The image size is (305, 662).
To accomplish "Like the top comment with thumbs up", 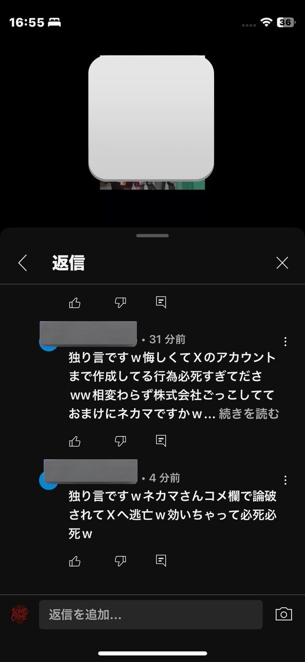I will pos(75,302).
